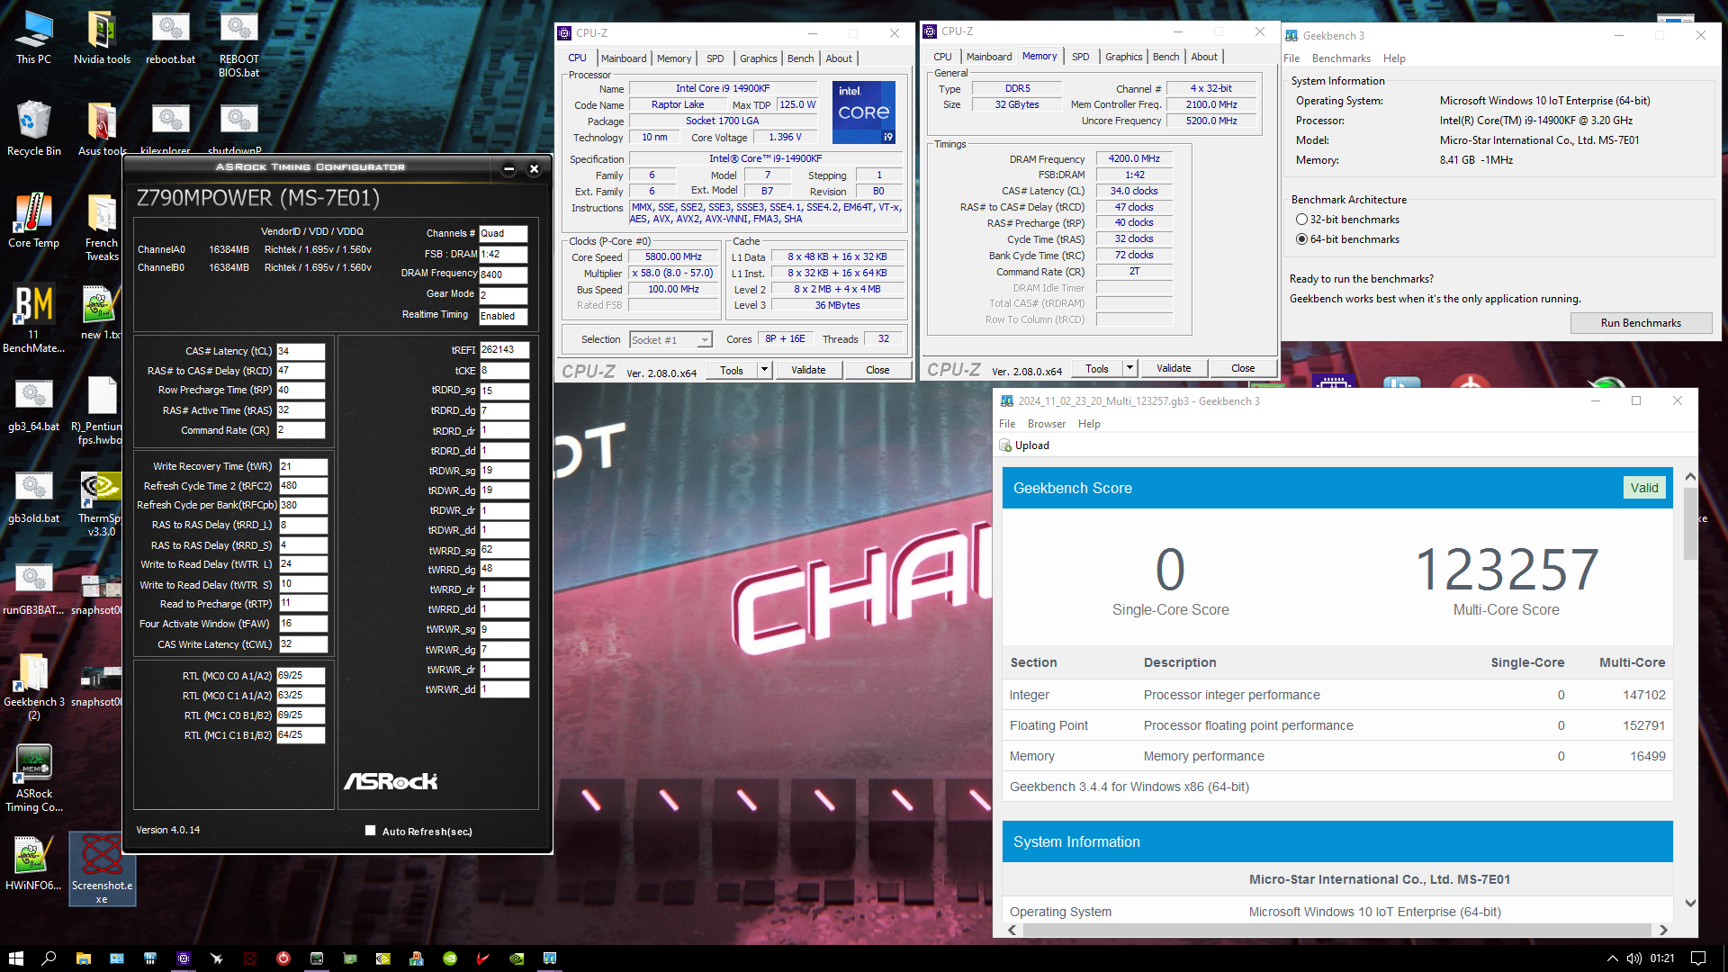Open the gb3old.bat desktop file
Screen dimensions: 1728x972
(x=33, y=496)
